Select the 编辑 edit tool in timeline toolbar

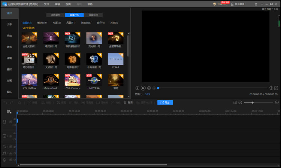click(x=33, y=103)
